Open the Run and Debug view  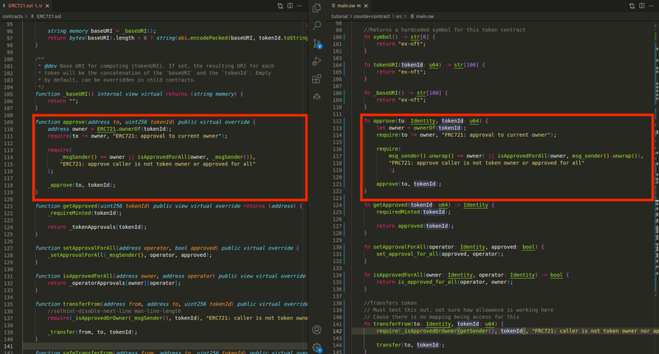(317, 61)
